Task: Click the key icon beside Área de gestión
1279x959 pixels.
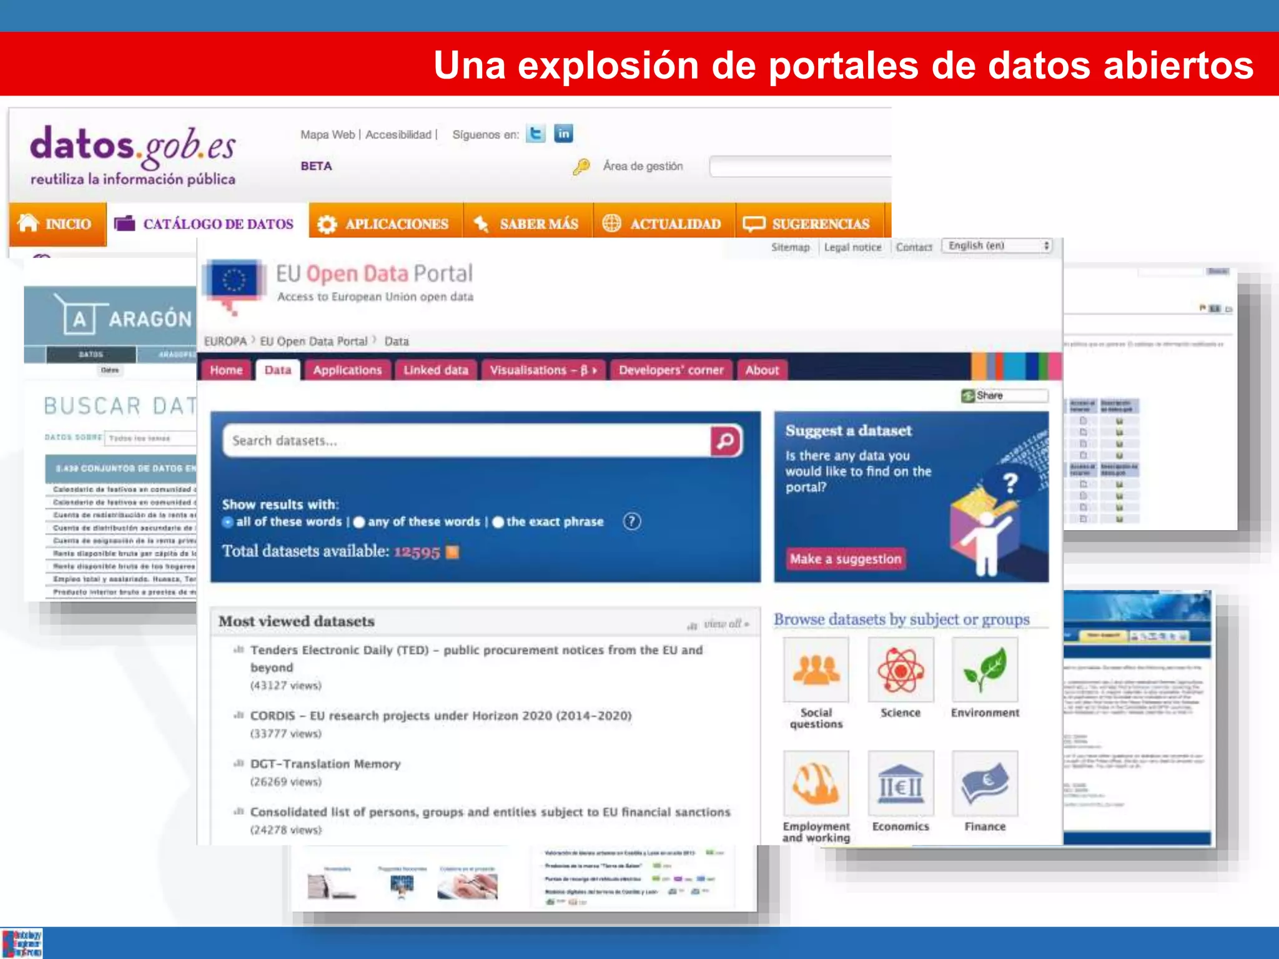Action: (581, 167)
